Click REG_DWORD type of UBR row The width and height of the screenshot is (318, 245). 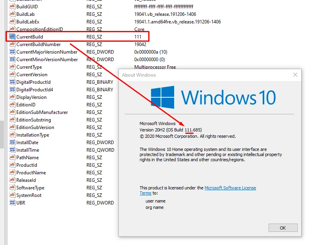point(100,203)
